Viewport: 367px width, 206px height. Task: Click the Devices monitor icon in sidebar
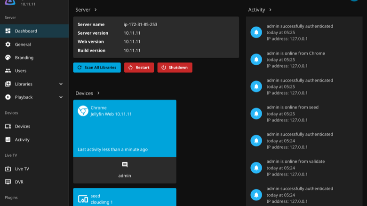click(8, 126)
